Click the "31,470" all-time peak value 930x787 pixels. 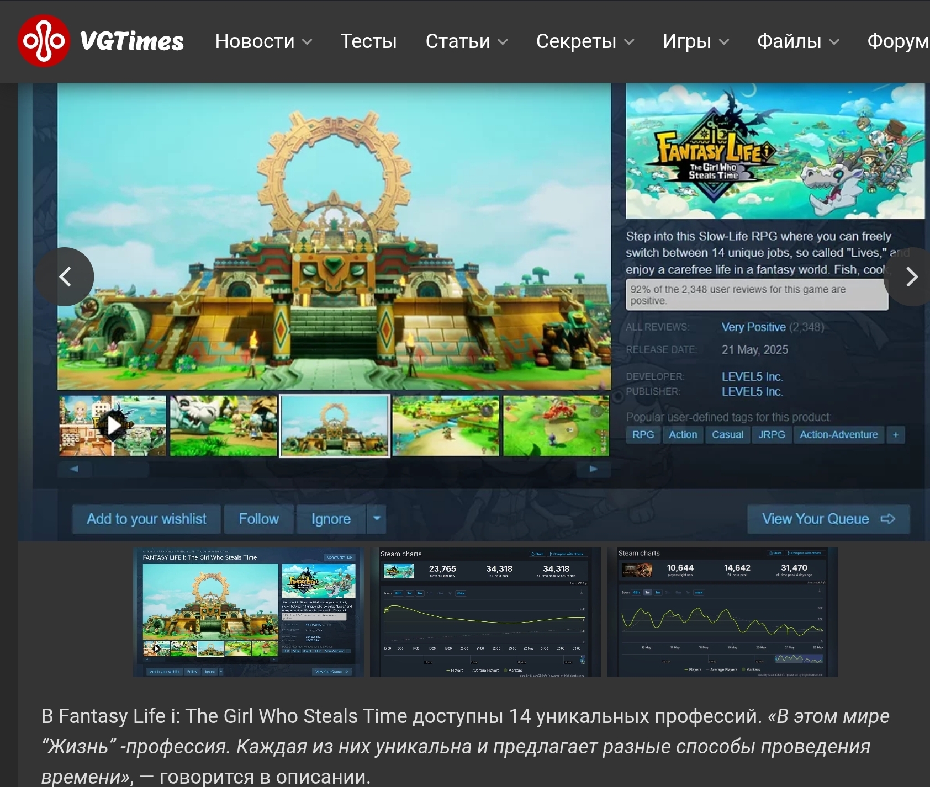794,567
